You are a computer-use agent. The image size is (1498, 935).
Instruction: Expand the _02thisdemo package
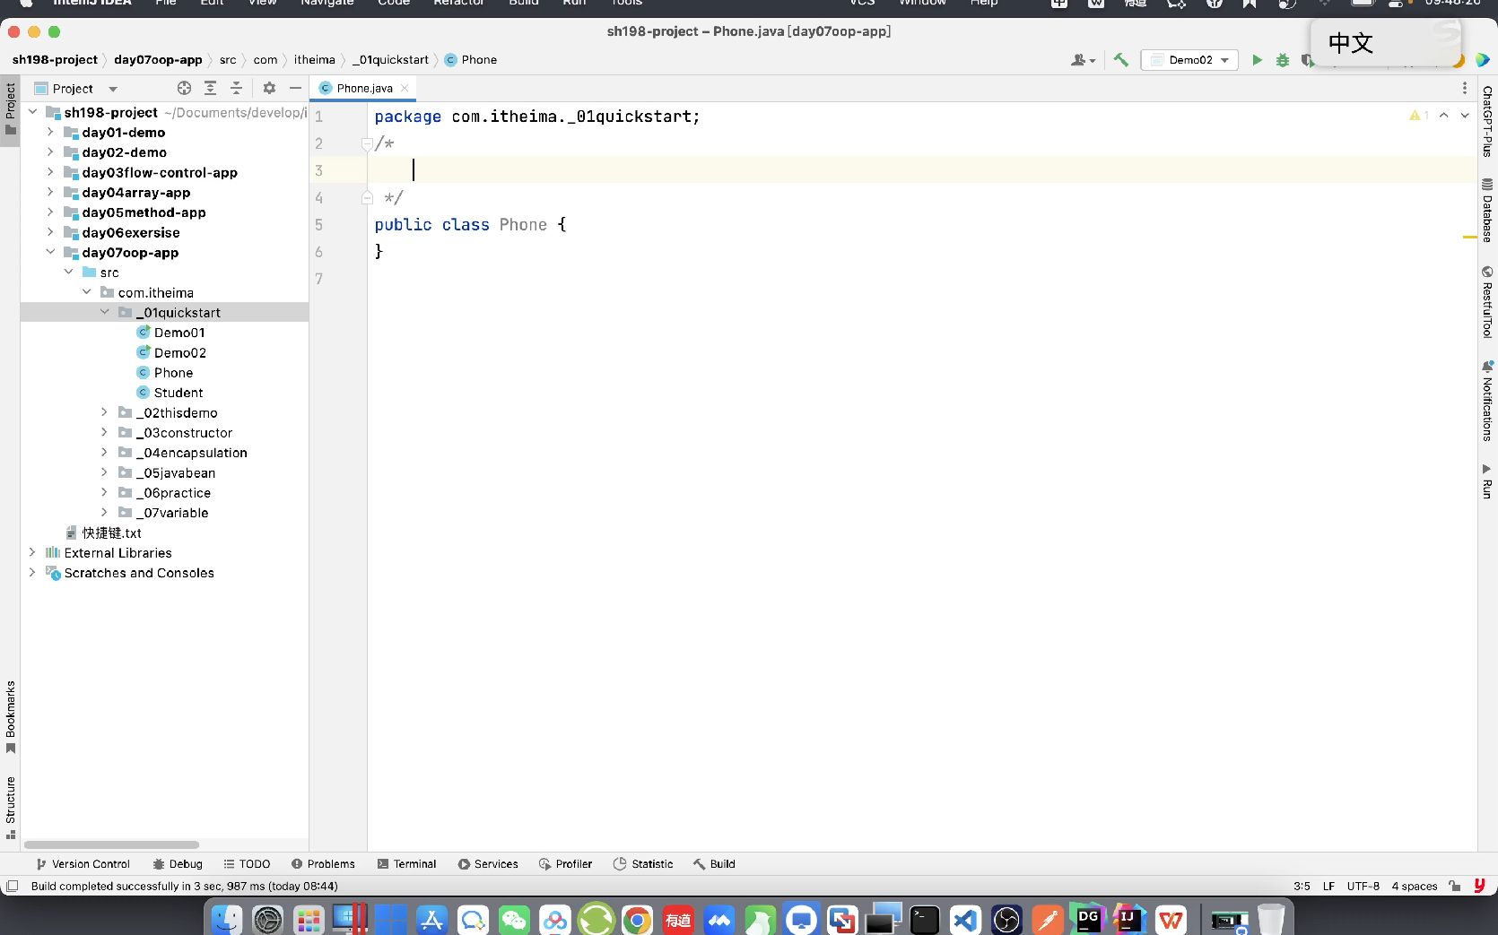(x=105, y=412)
